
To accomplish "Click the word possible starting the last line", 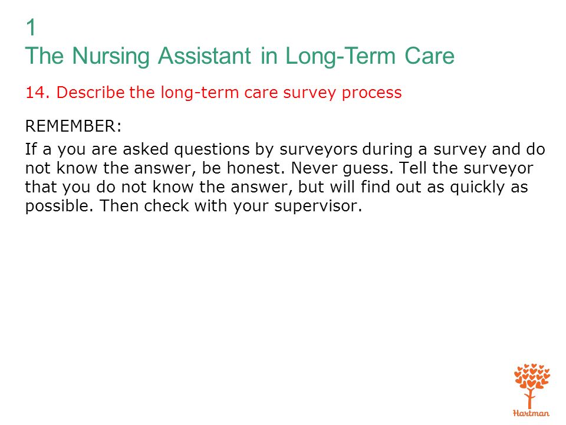I will pos(59,207).
